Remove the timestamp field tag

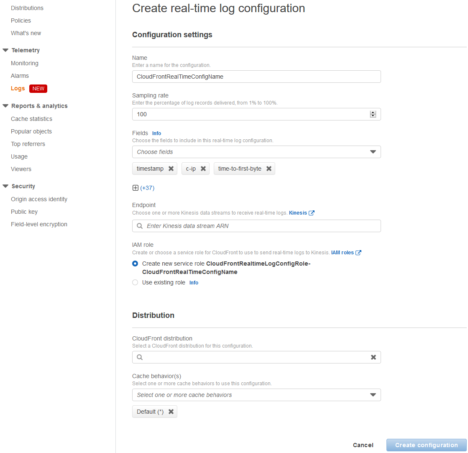[171, 169]
